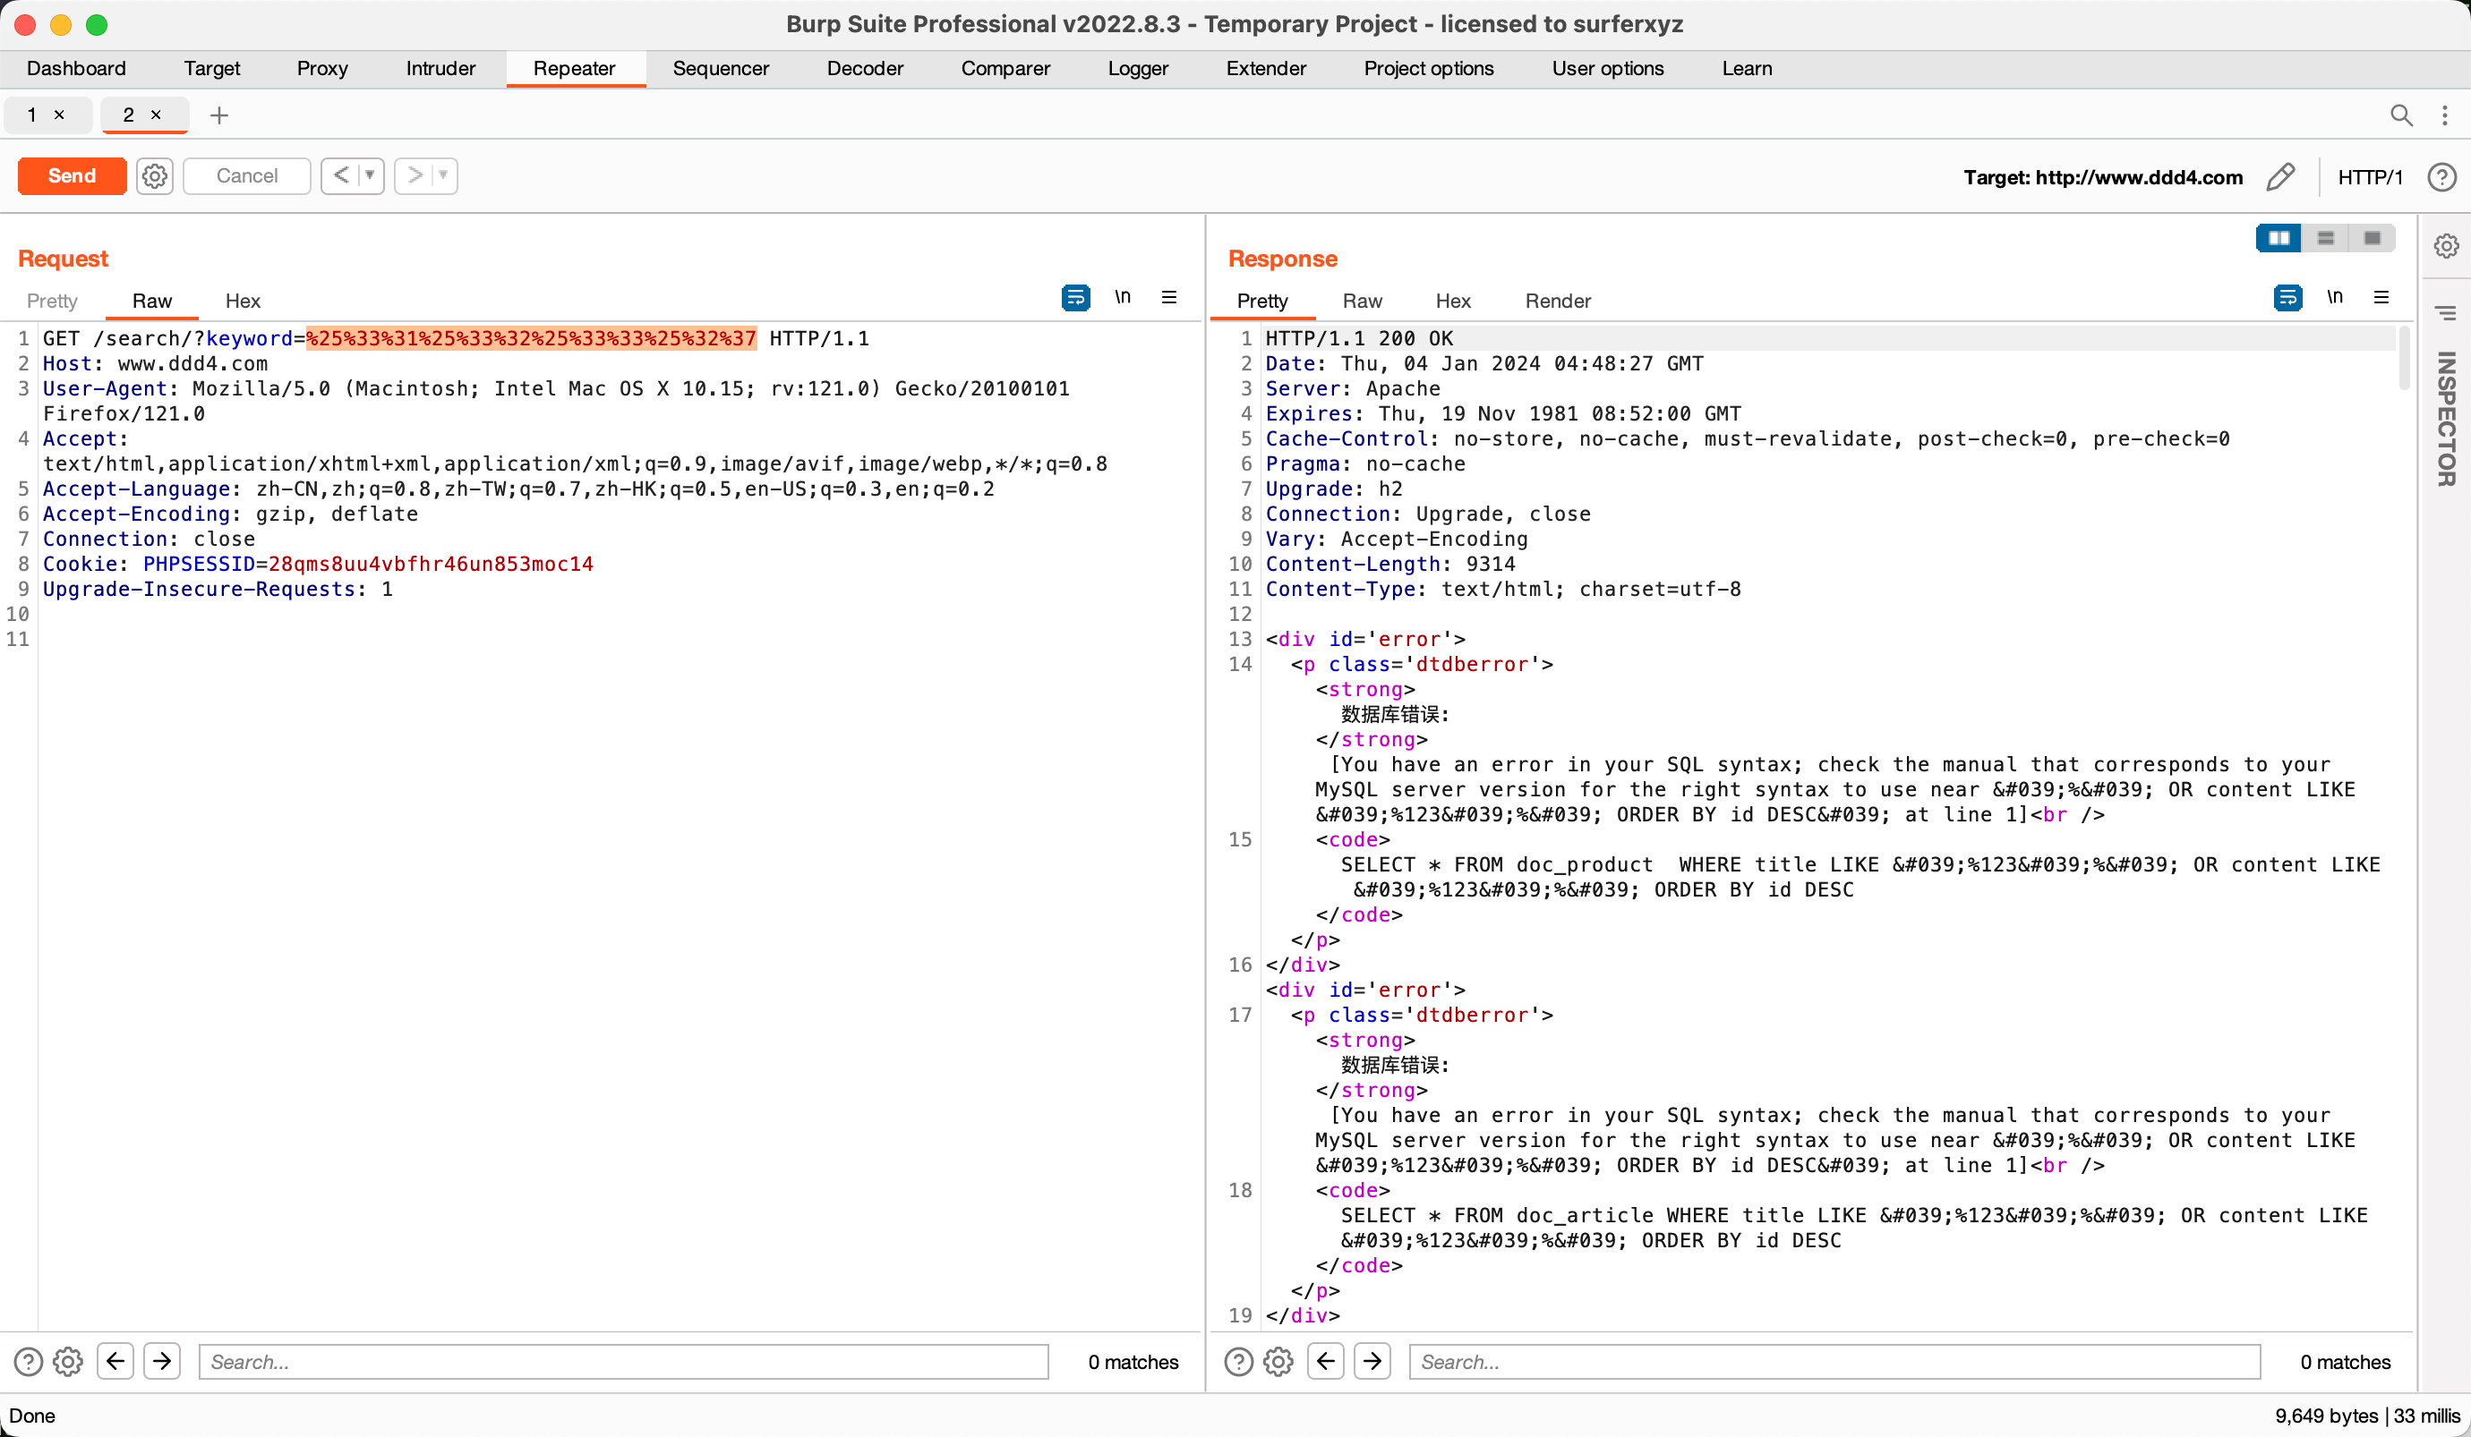Toggle non-printable characters in response editor
2471x1437 pixels.
[2335, 297]
